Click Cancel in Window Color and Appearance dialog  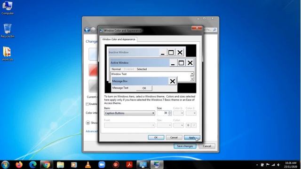coord(174,138)
